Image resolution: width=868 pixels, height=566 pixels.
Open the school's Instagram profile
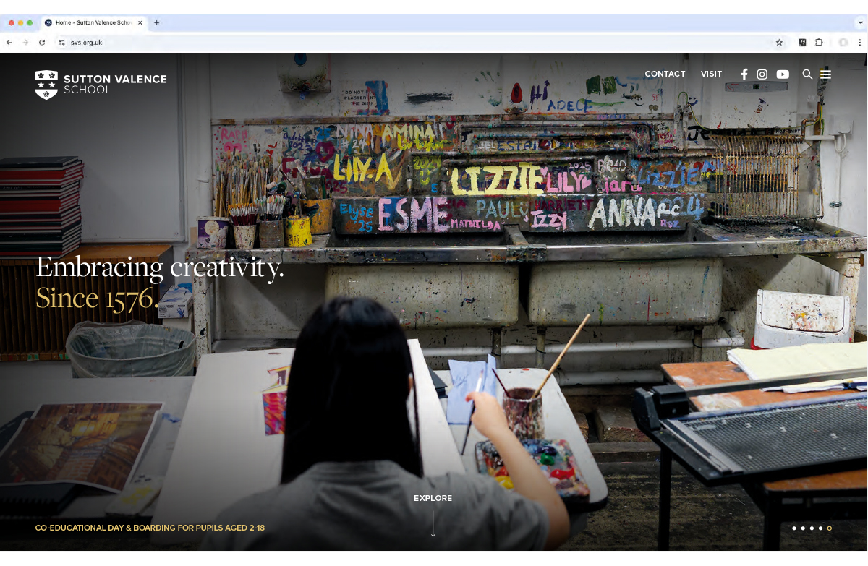point(762,74)
